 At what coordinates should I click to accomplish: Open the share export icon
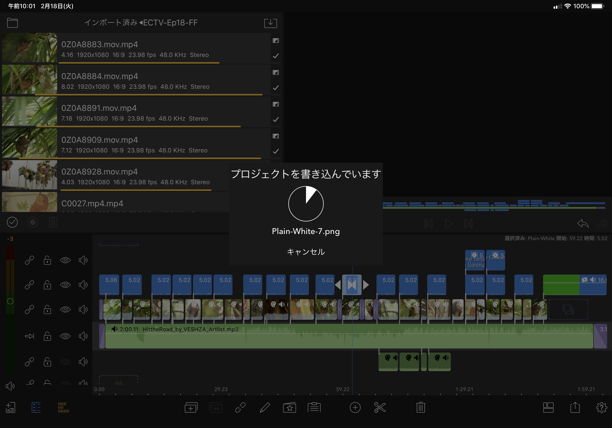coord(575,407)
